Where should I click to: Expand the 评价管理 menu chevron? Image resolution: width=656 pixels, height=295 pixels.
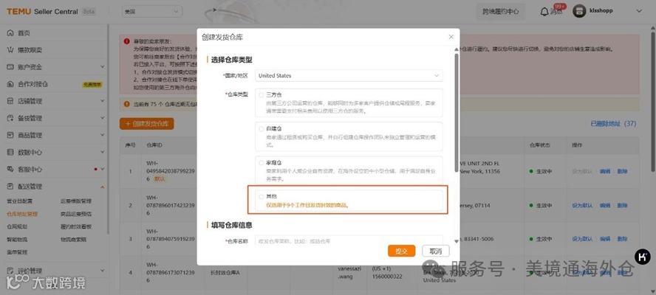(103, 271)
